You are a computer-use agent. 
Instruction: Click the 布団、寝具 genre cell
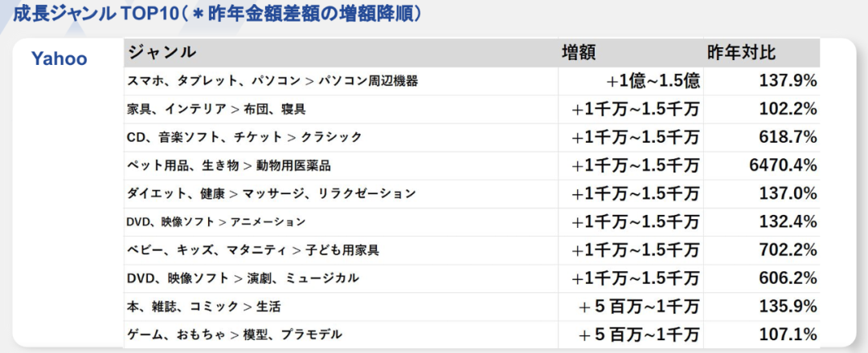216,109
